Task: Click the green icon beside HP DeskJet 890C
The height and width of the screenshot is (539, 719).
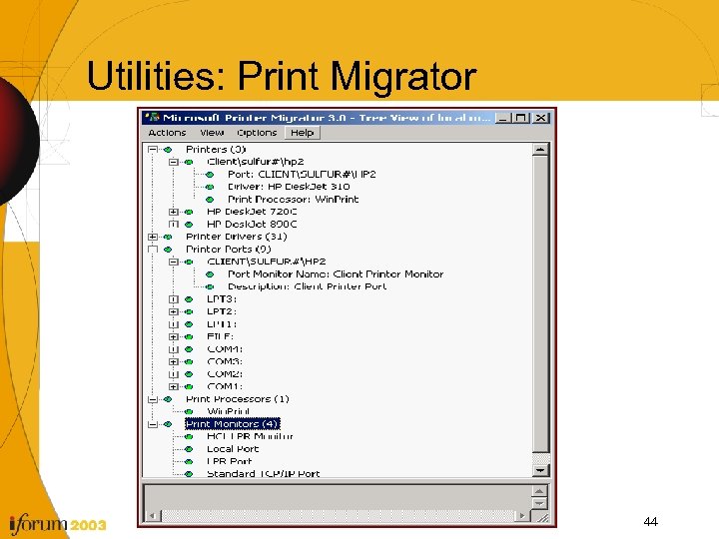Action: [189, 225]
